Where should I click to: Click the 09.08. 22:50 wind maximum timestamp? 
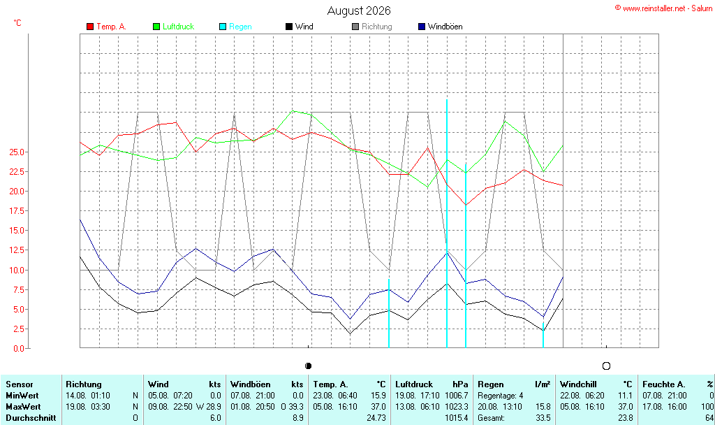click(x=170, y=406)
